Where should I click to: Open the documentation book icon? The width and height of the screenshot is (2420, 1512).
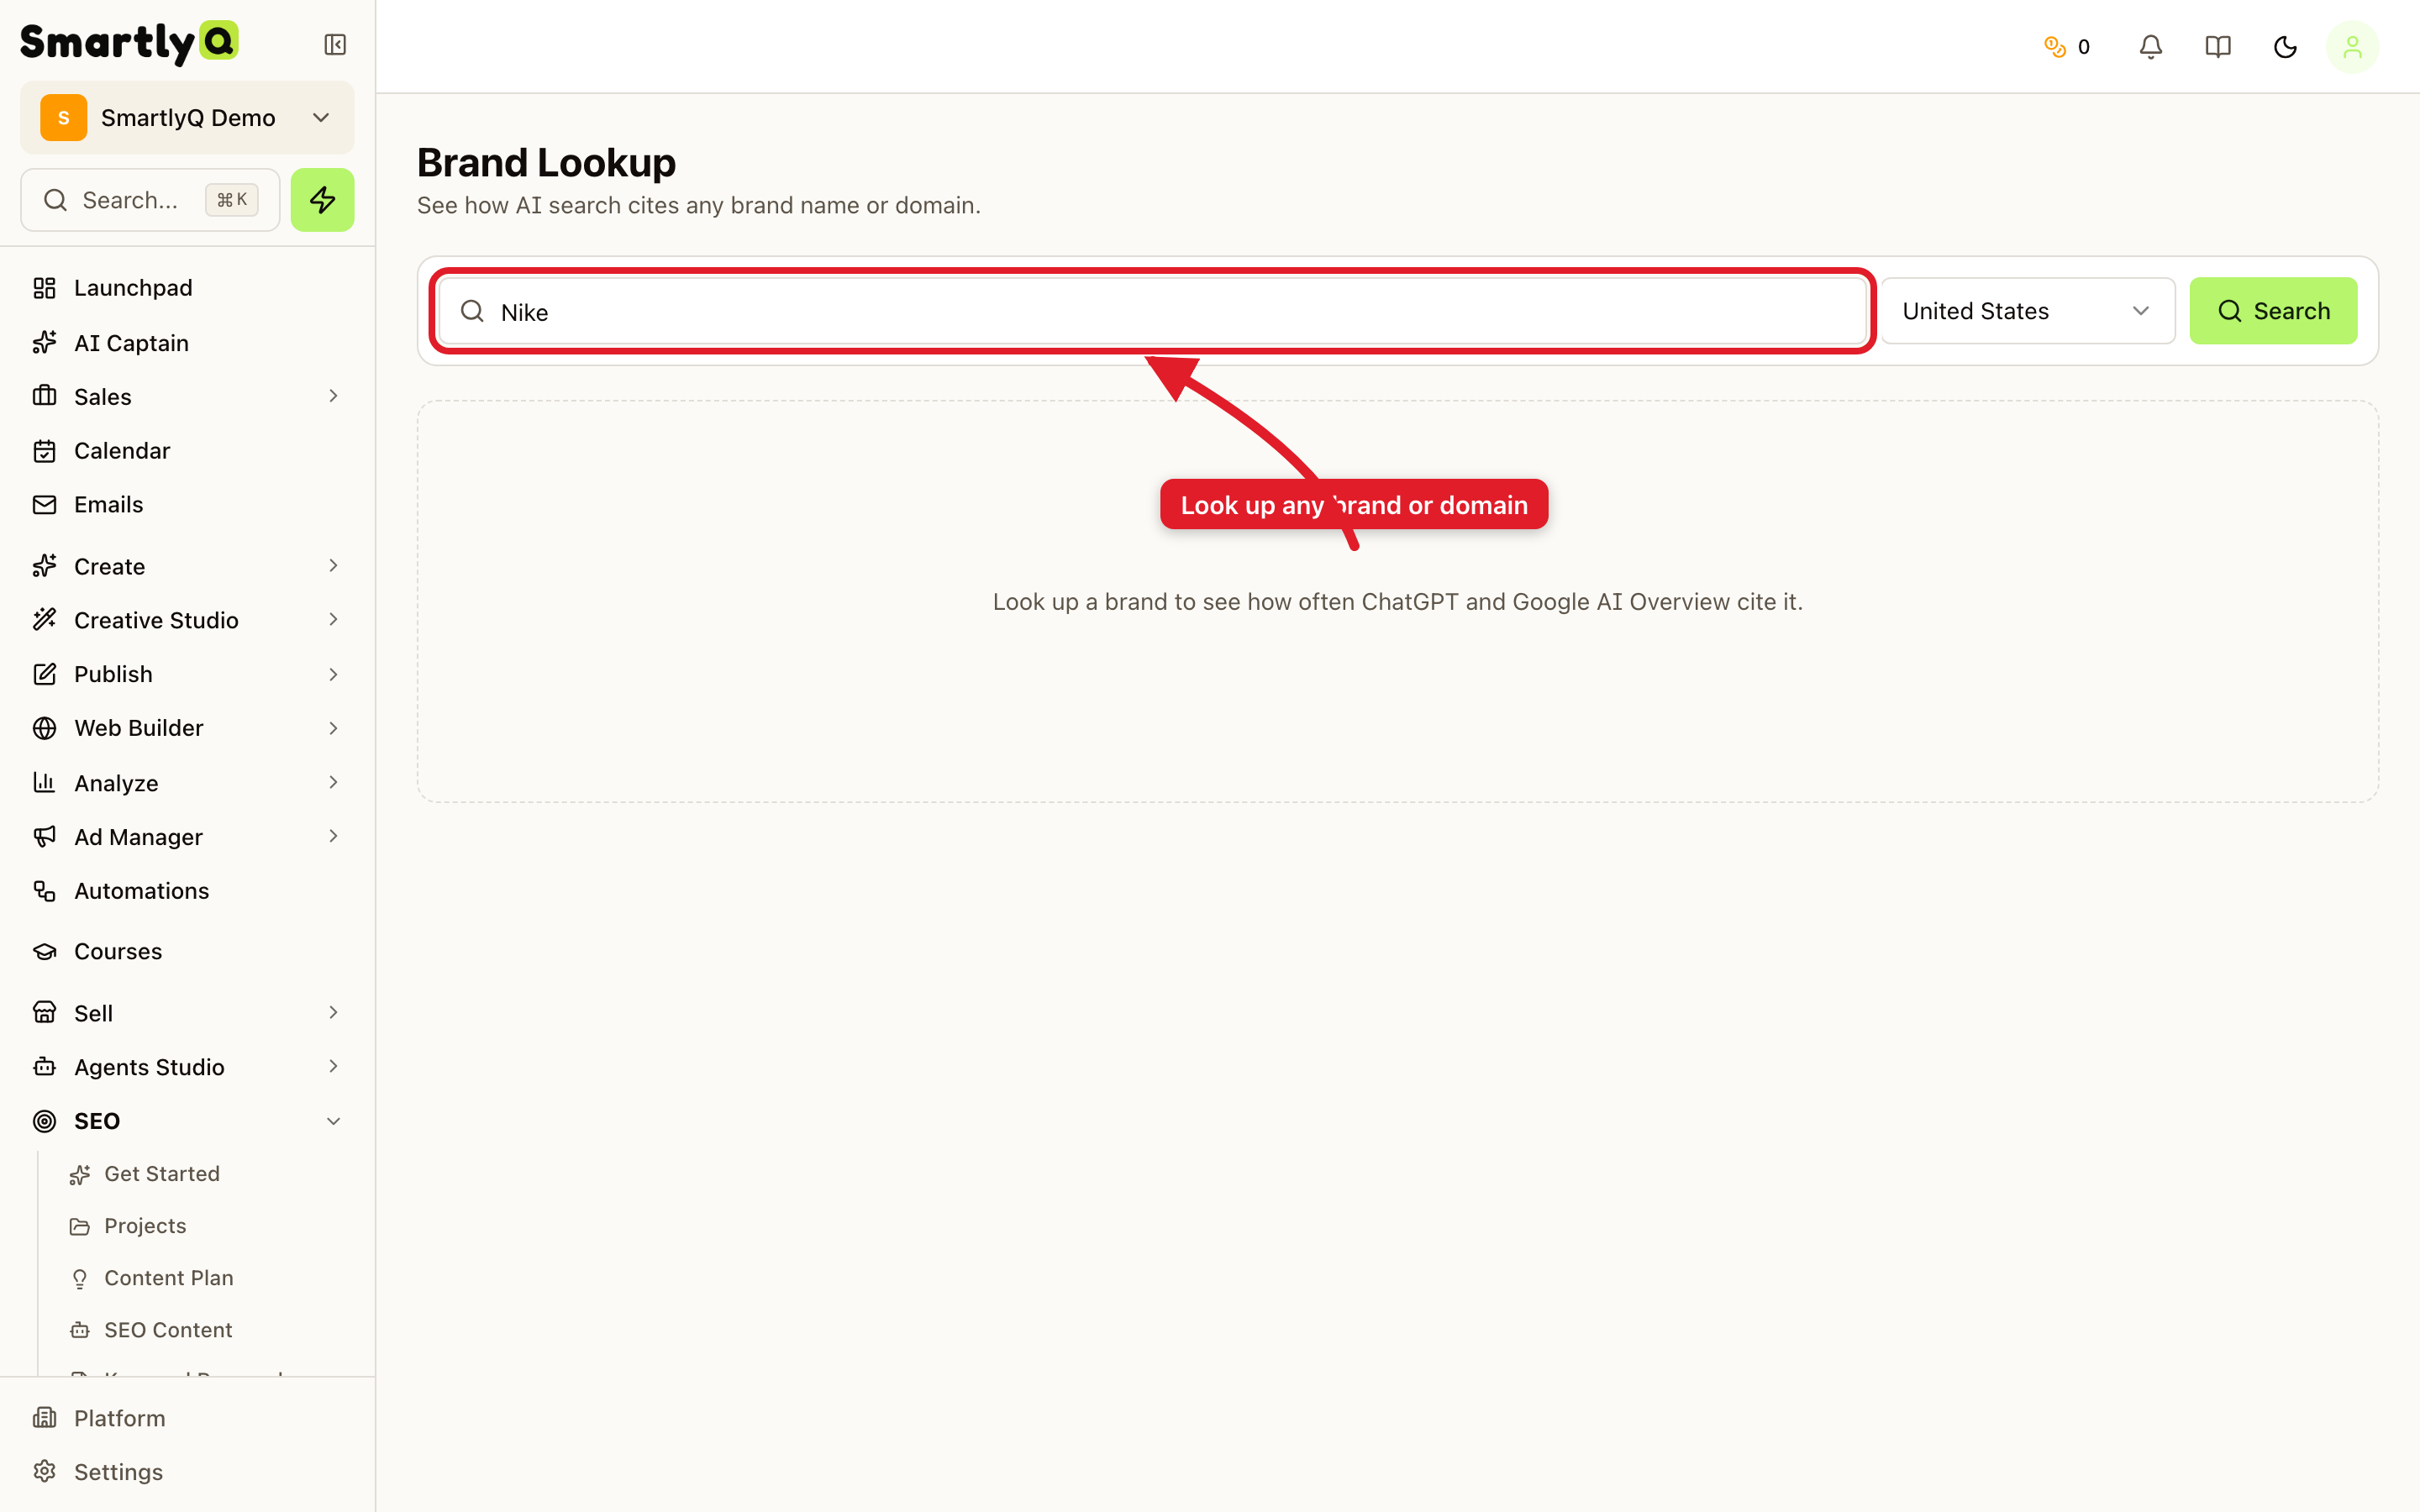(x=2218, y=47)
